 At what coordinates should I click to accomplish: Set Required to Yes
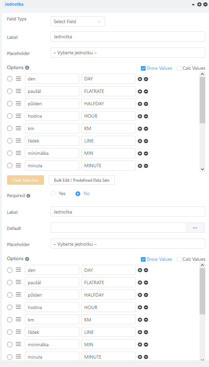53,193
